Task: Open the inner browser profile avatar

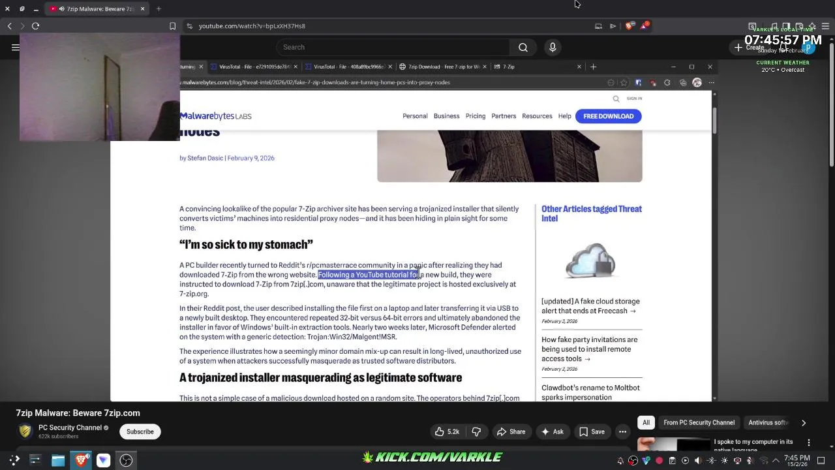Action: pos(697,82)
